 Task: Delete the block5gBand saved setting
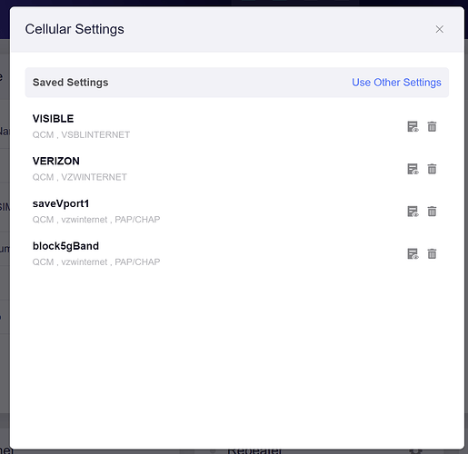pyautogui.click(x=432, y=253)
